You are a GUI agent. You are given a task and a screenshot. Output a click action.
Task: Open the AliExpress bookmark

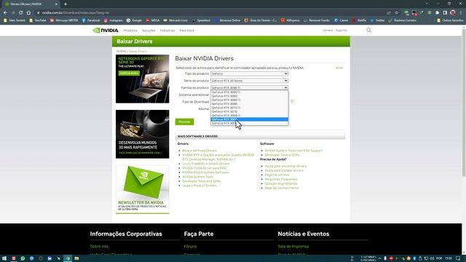[x=290, y=20]
